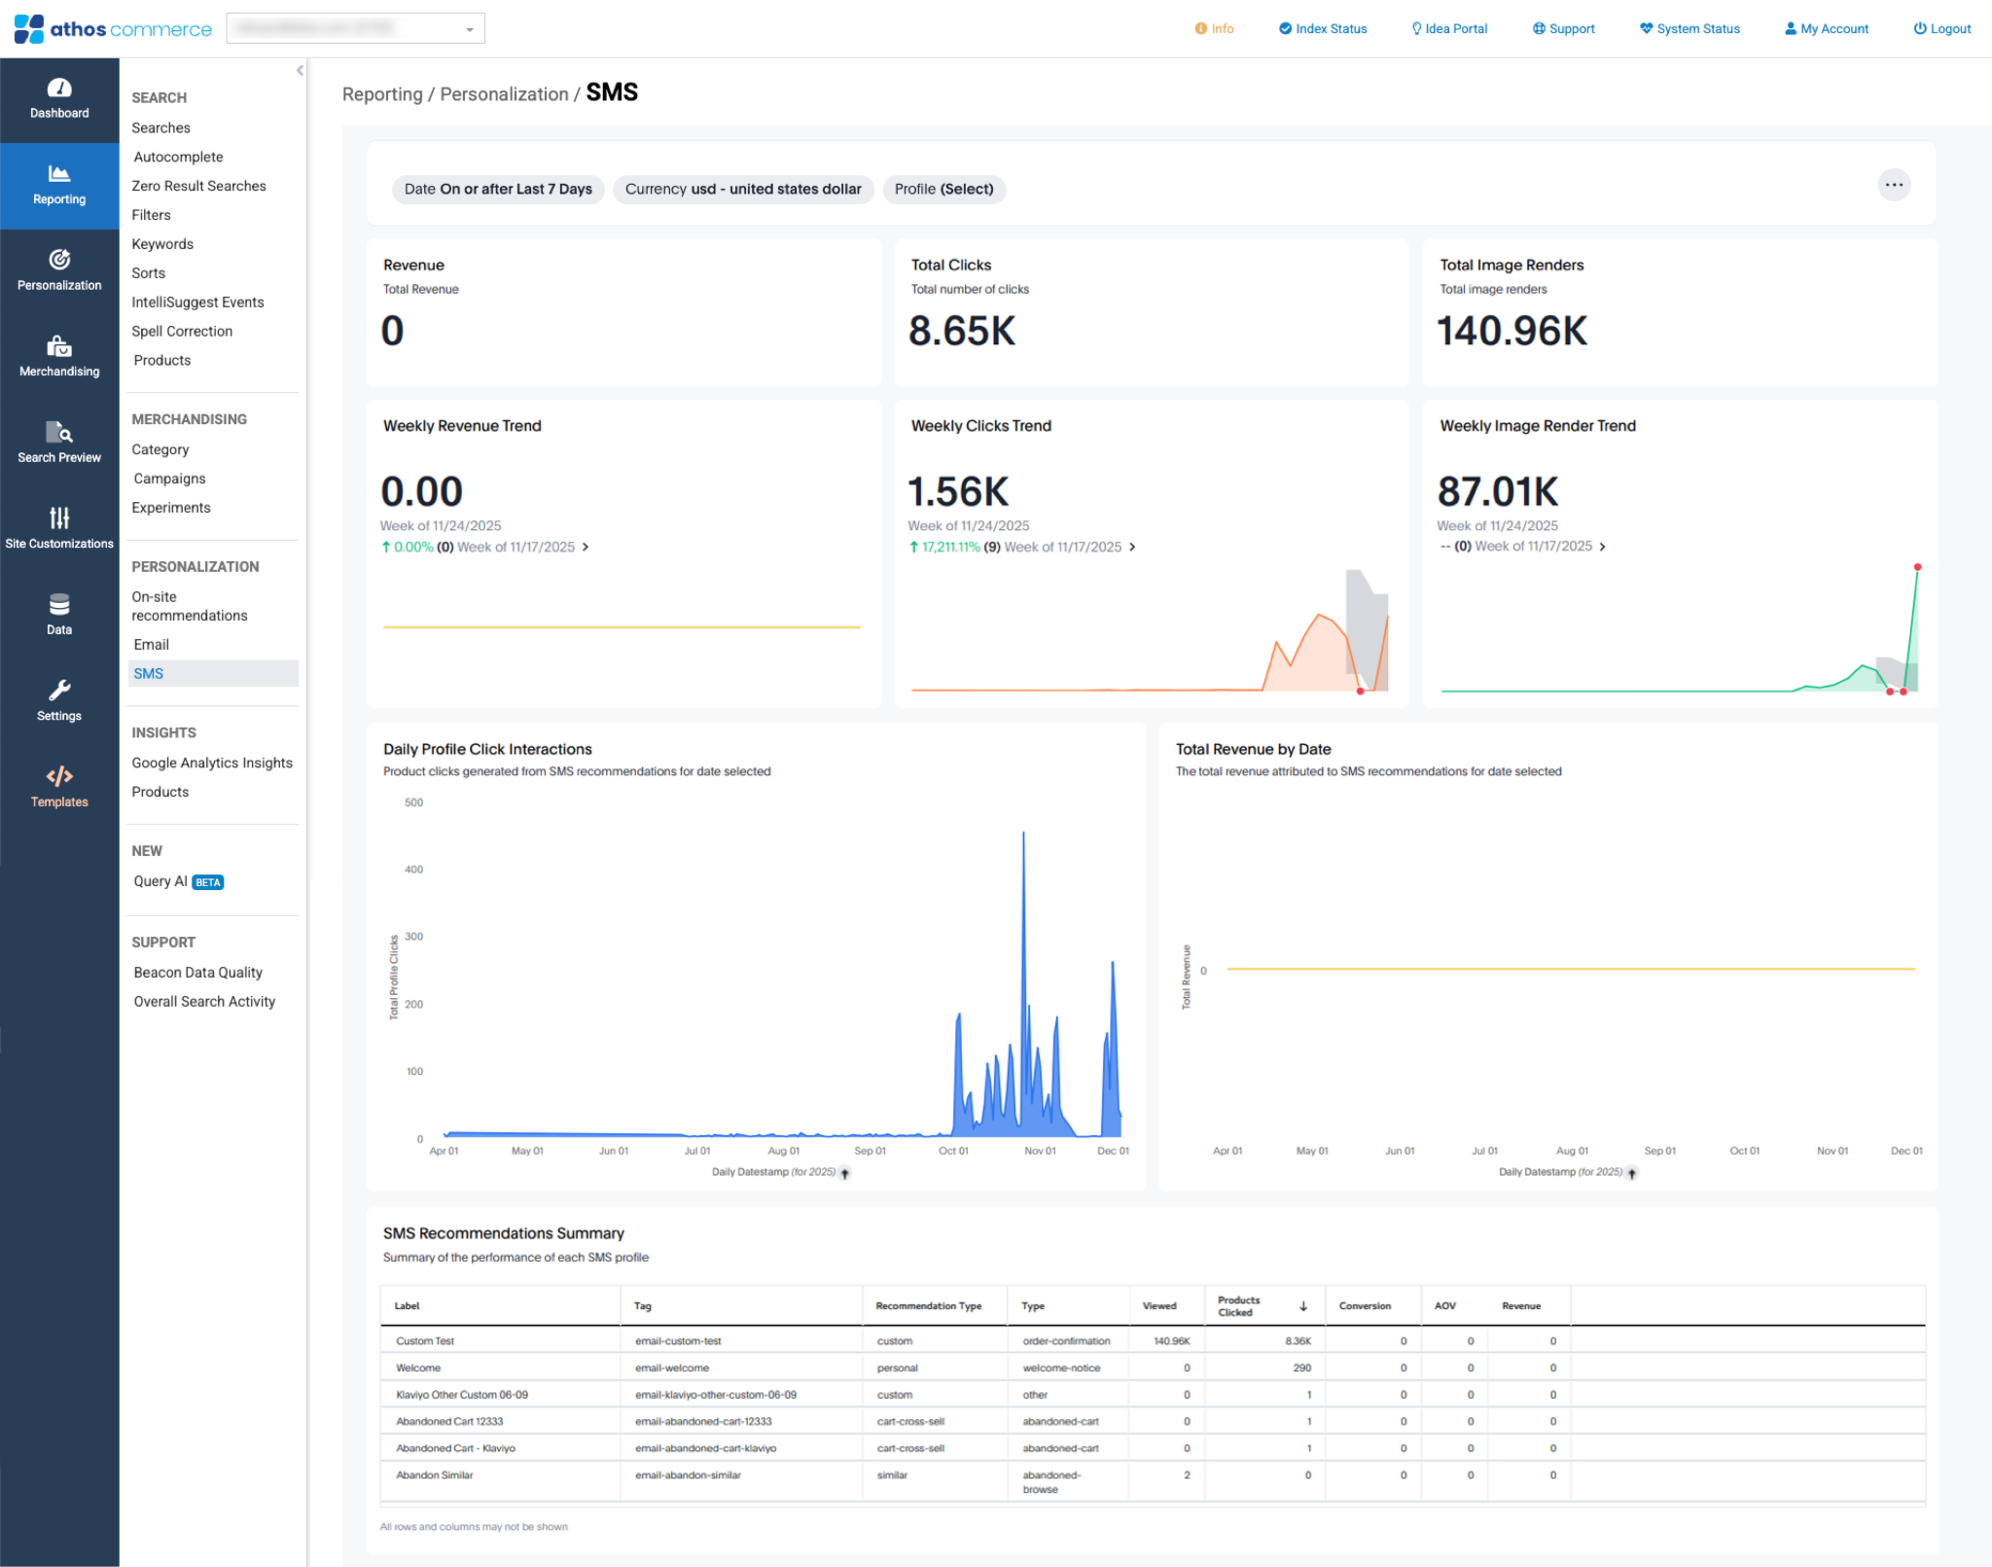Open the Dashboard gauge icon
Viewport: 1992px width, 1567px height.
pyautogui.click(x=59, y=89)
